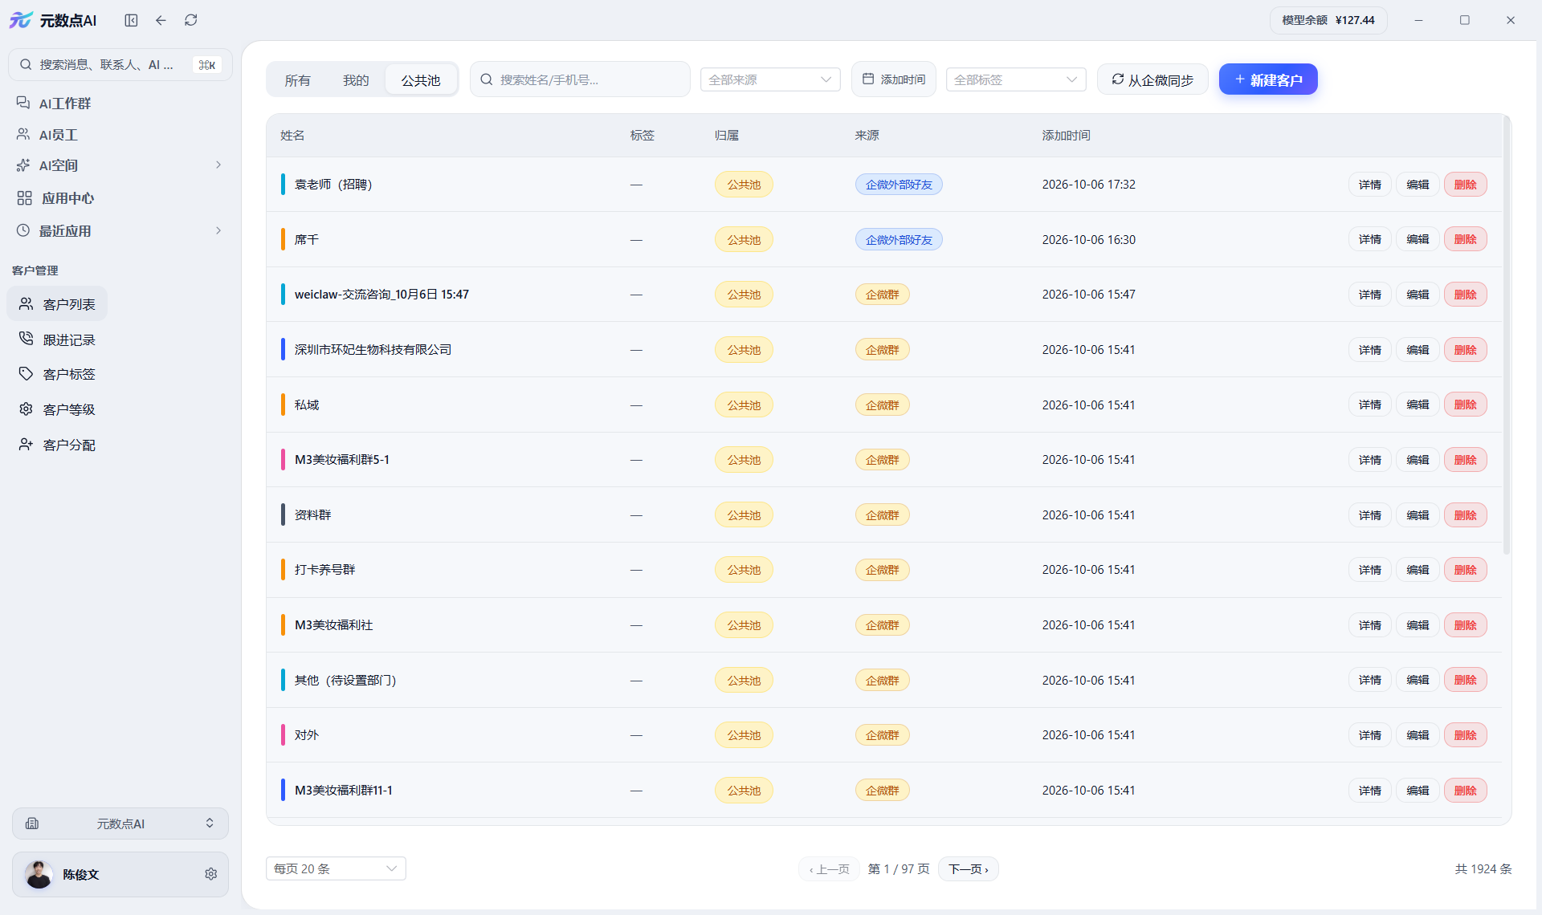Click 上一页 in pagination
The width and height of the screenshot is (1542, 915).
pos(829,869)
